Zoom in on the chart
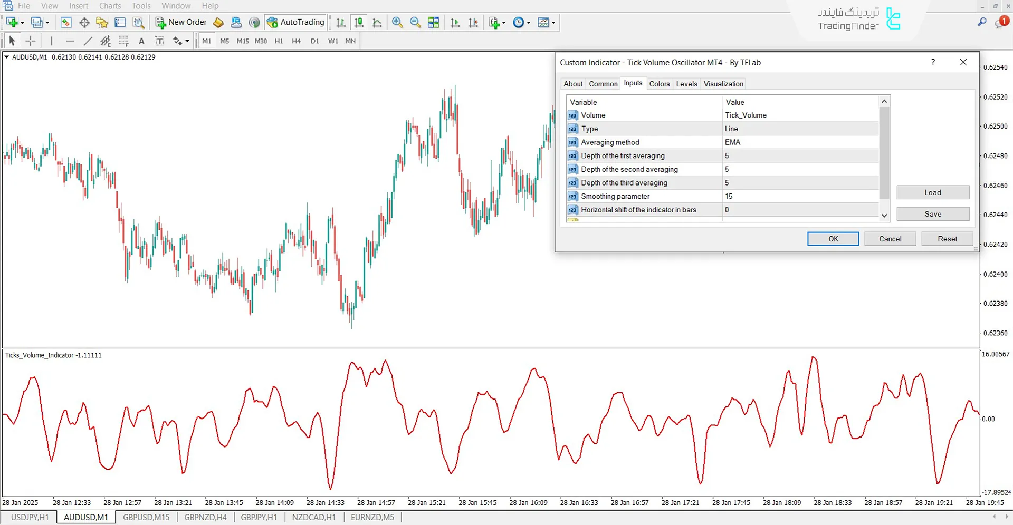1013x525 pixels. point(397,22)
